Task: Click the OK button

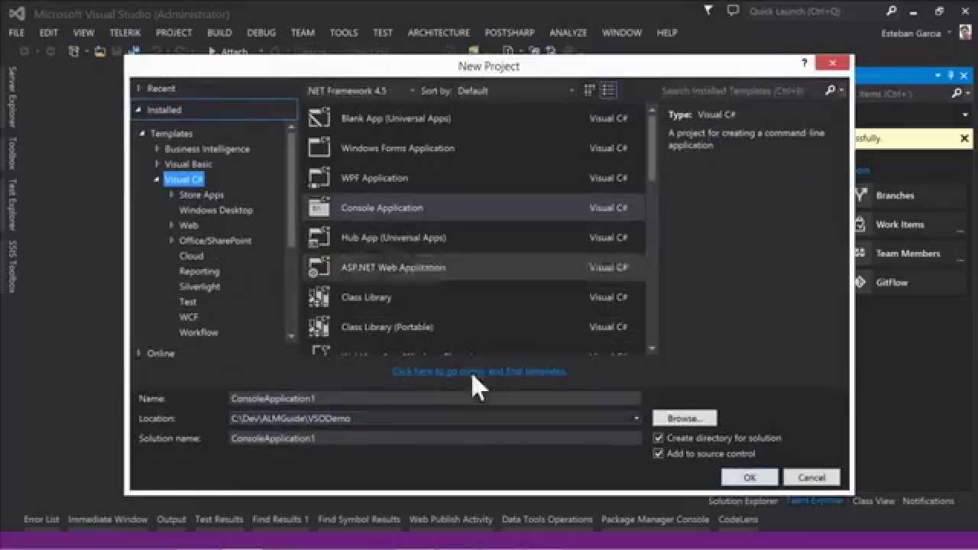Action: 750,477
